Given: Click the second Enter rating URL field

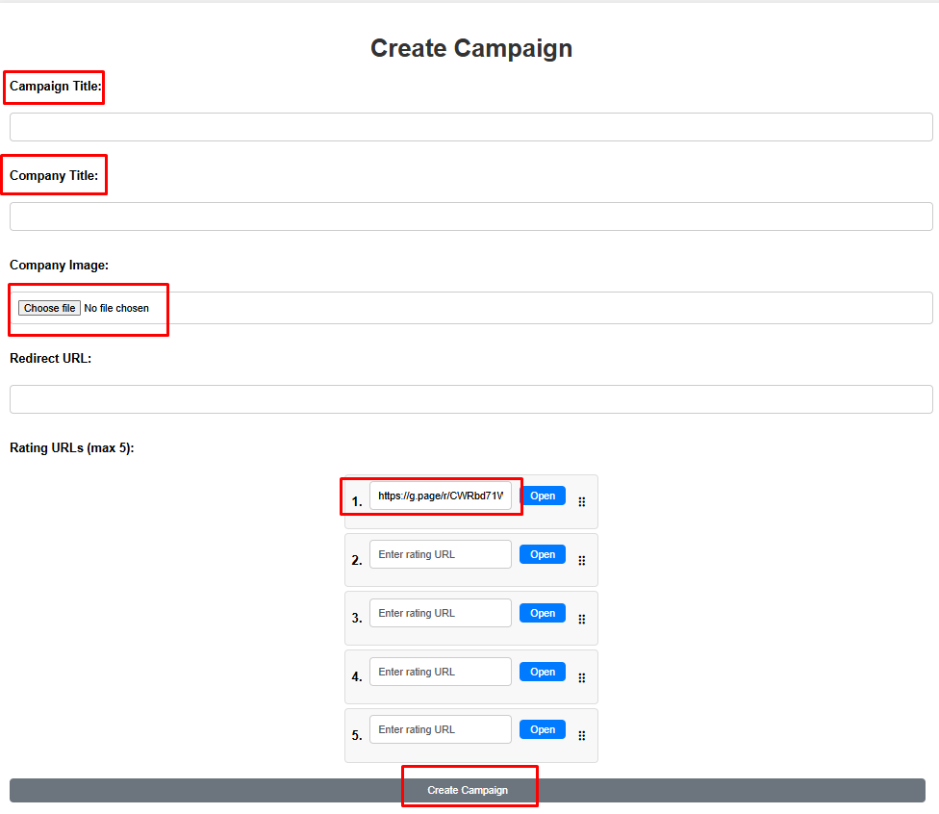Looking at the screenshot, I should click(x=441, y=554).
